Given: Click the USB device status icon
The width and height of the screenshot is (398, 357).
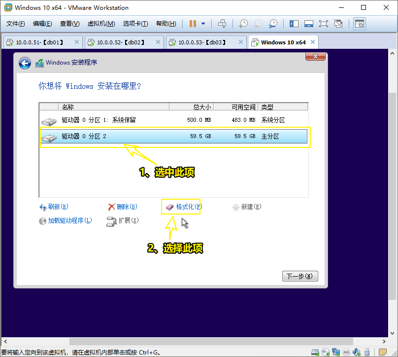Looking at the screenshot, I should coord(367,352).
